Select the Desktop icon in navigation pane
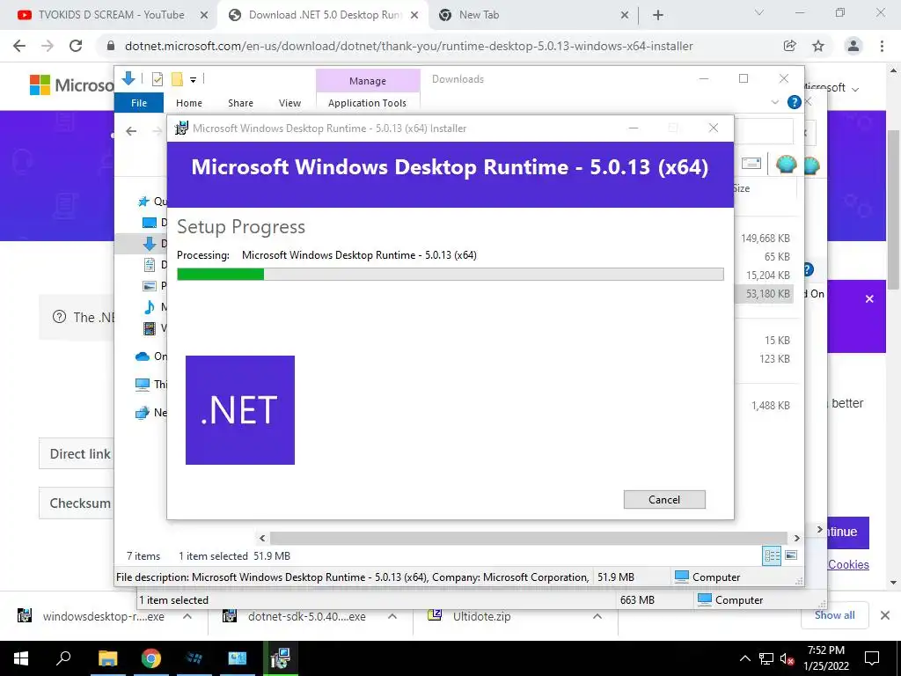The width and height of the screenshot is (901, 676). pos(149,223)
